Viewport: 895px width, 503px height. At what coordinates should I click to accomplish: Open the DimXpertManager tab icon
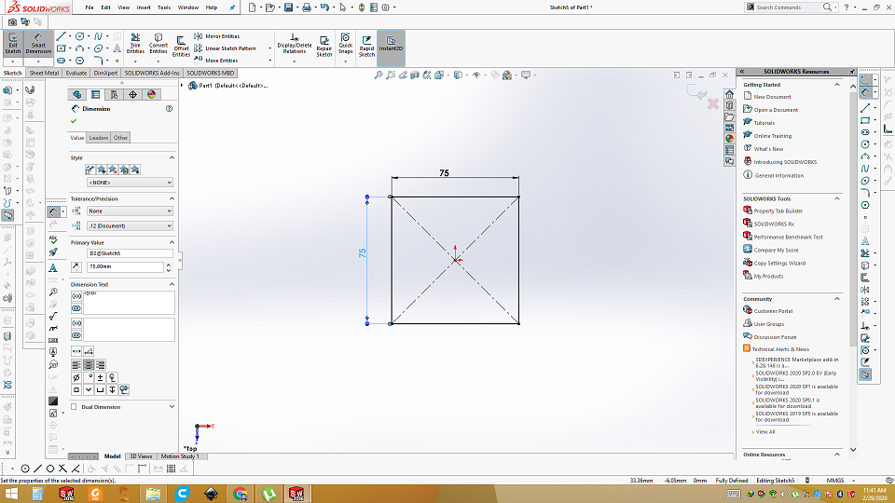tap(133, 95)
